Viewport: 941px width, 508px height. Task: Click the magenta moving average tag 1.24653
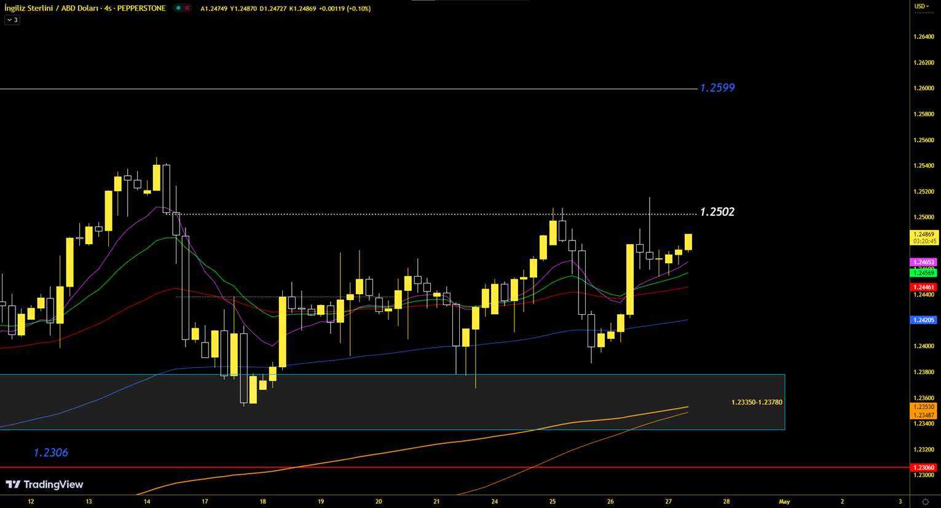pyautogui.click(x=924, y=263)
